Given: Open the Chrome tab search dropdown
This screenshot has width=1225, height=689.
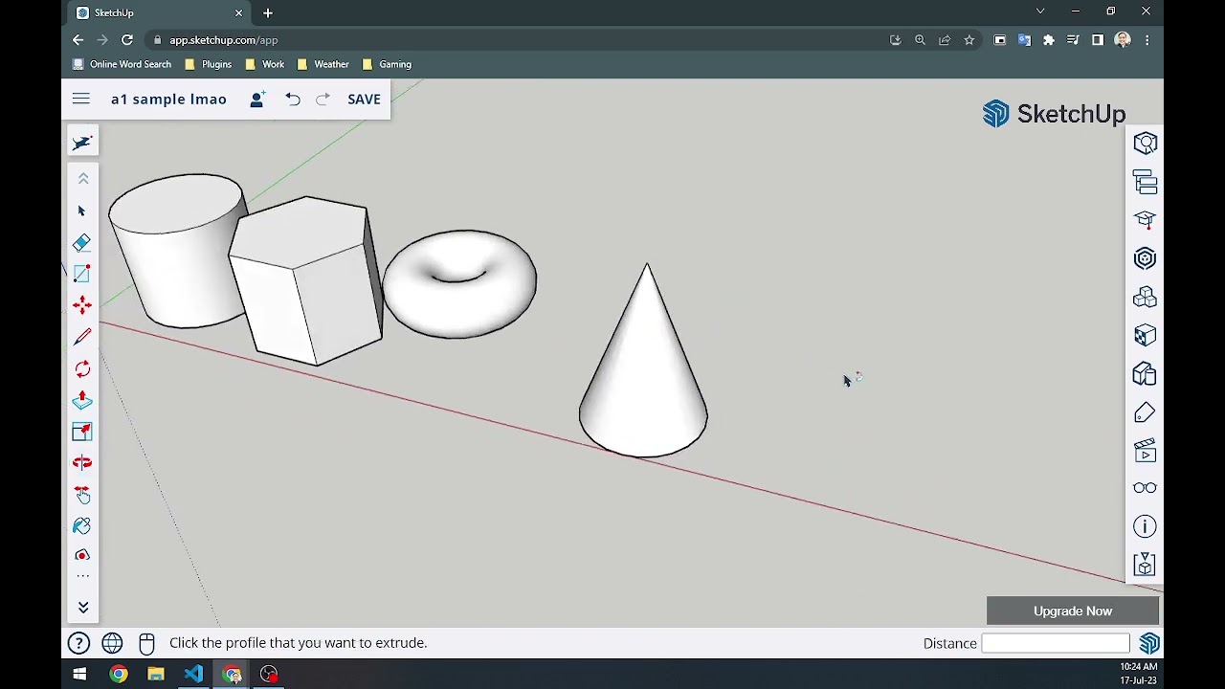Looking at the screenshot, I should 1040,11.
